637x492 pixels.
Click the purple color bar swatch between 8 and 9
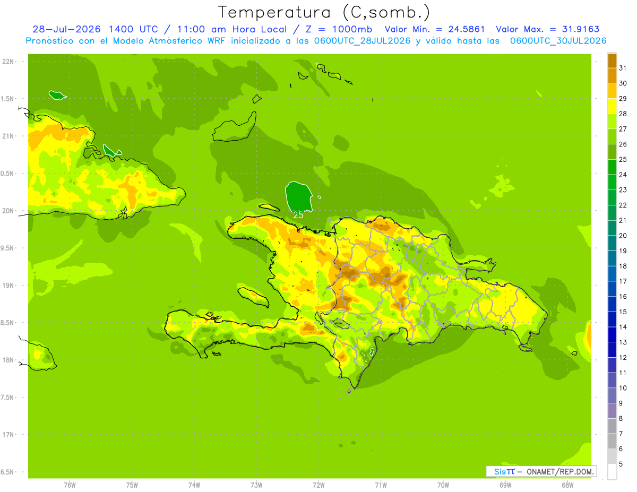(612, 411)
